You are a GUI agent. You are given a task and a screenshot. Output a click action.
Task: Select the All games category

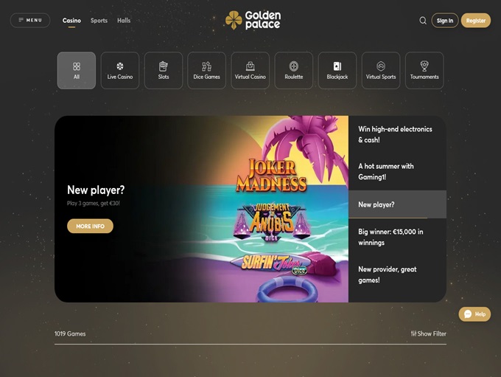click(77, 70)
